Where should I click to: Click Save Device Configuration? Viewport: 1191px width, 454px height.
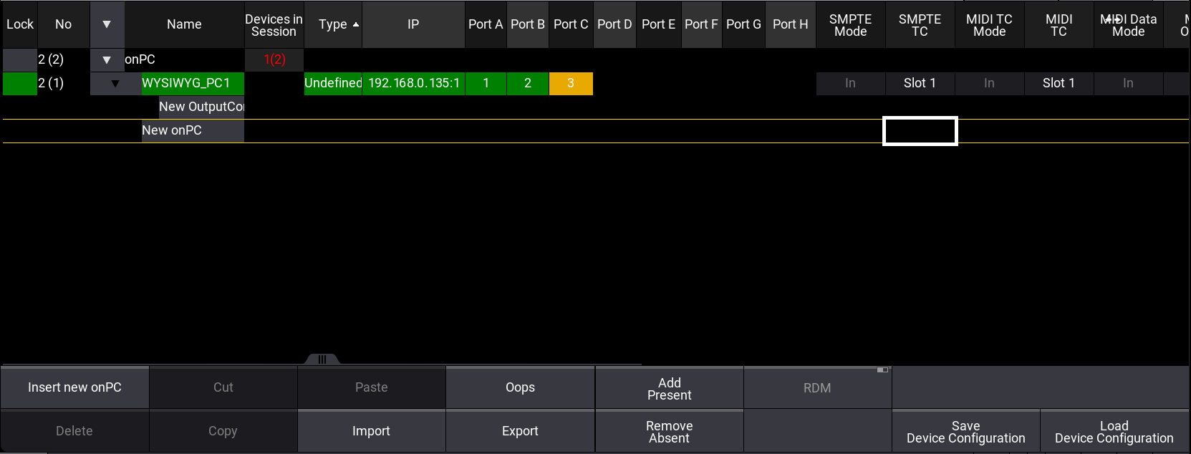965,432
